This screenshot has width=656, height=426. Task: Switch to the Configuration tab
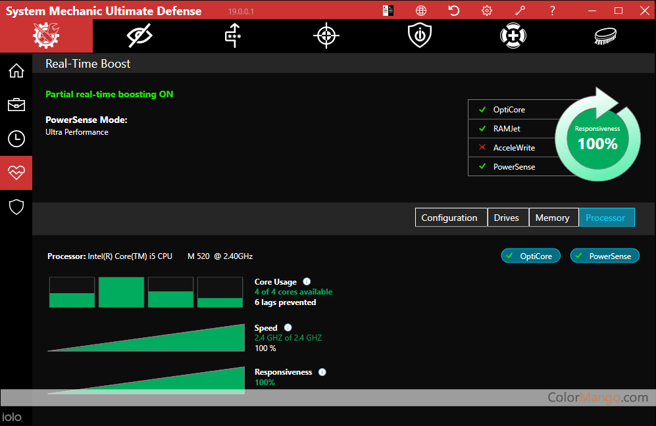click(451, 218)
